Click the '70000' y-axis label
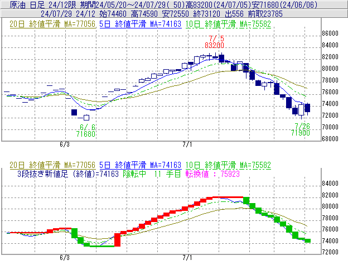 pos(330,127)
